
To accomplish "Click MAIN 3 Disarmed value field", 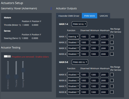I will 85,48.
